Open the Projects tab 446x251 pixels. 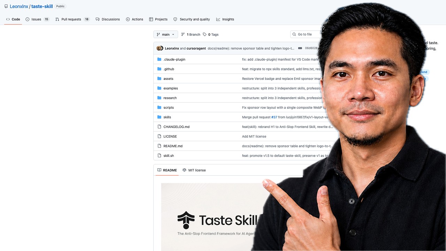(158, 19)
